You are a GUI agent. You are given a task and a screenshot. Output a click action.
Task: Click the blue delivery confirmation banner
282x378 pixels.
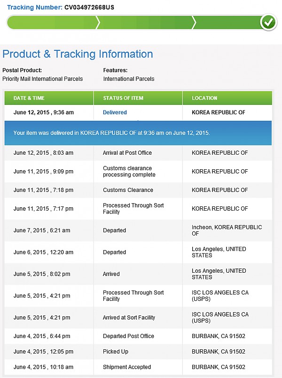pos(138,133)
